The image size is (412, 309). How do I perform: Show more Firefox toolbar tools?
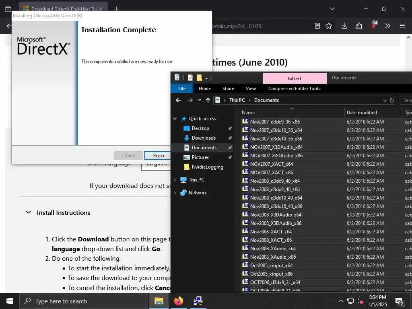(x=387, y=26)
